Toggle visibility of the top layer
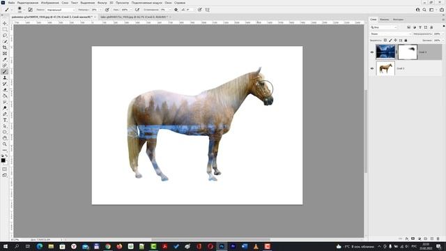This screenshot has width=446, height=251. click(371, 52)
